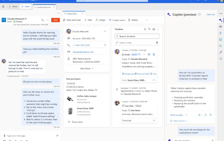Attach a file to chat message
The height and width of the screenshot is (141, 224).
4,136
